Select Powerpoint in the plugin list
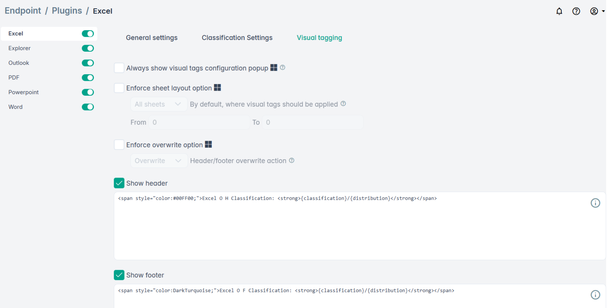Screen dimensions: 608x308 tap(23, 92)
